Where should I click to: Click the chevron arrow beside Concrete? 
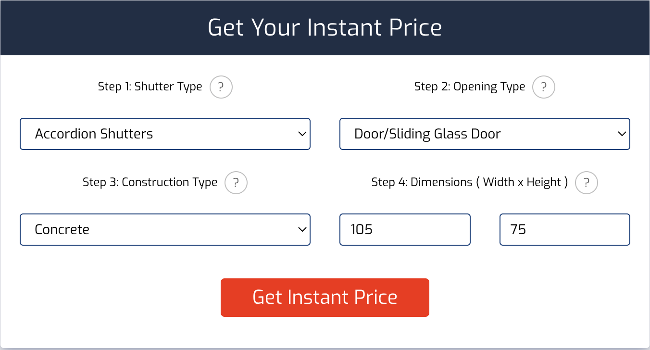tap(302, 229)
